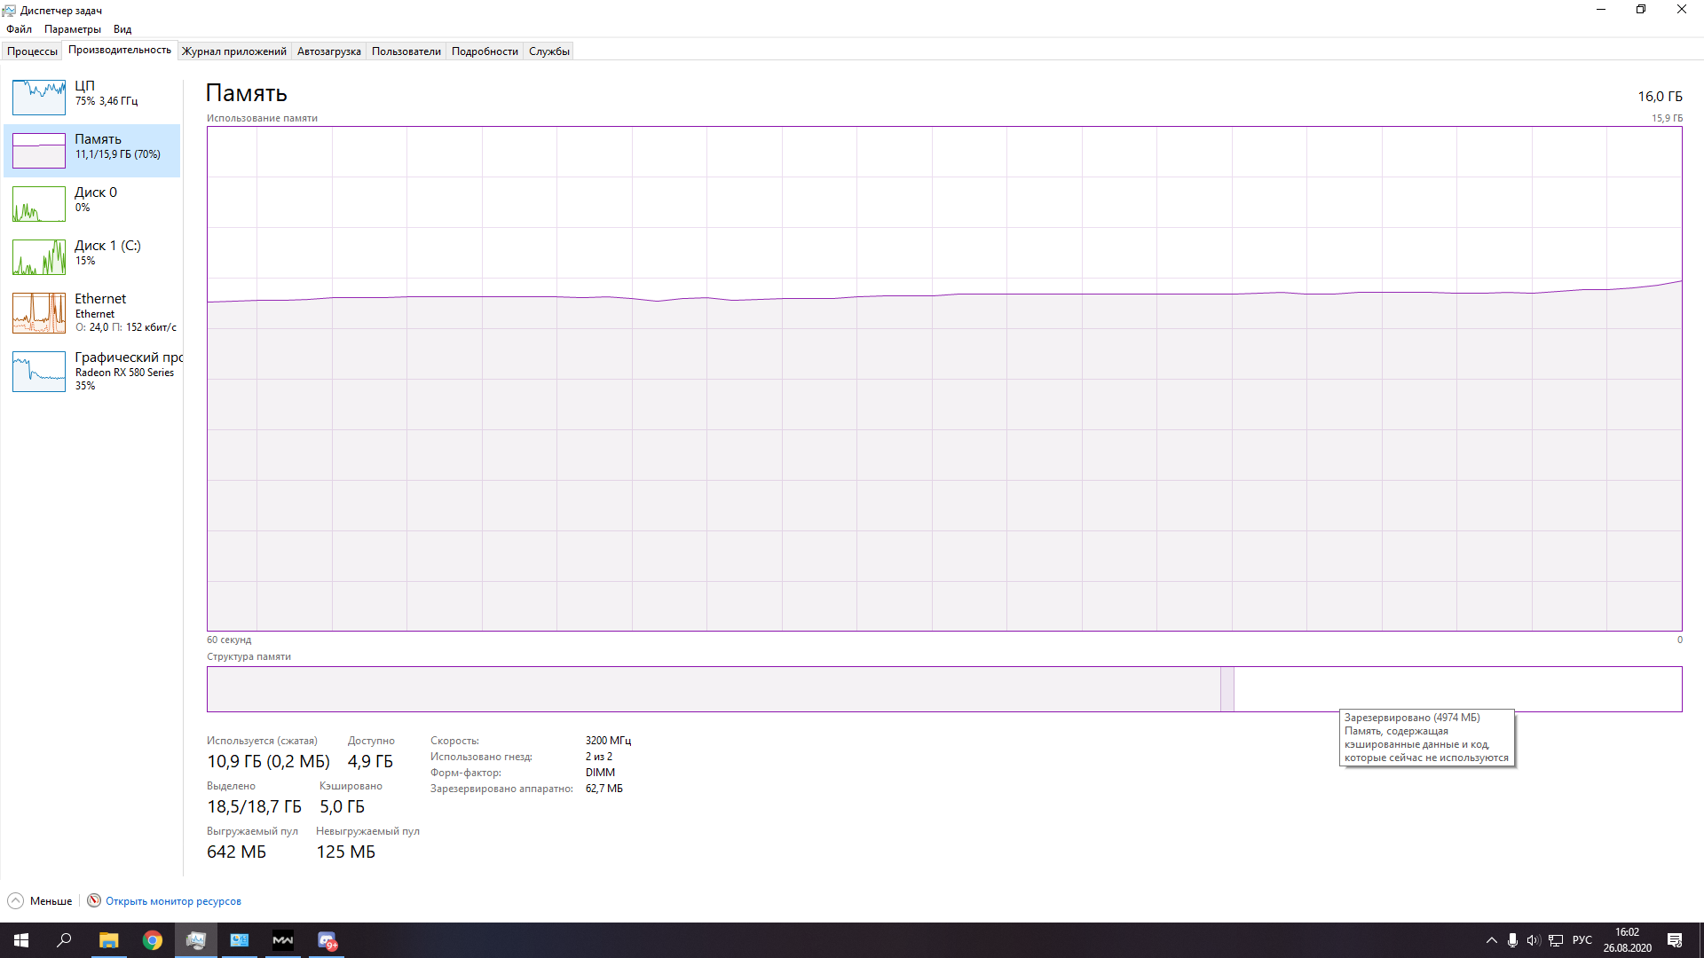Open the clock and date 16:02
The image size is (1704, 958).
tap(1627, 940)
